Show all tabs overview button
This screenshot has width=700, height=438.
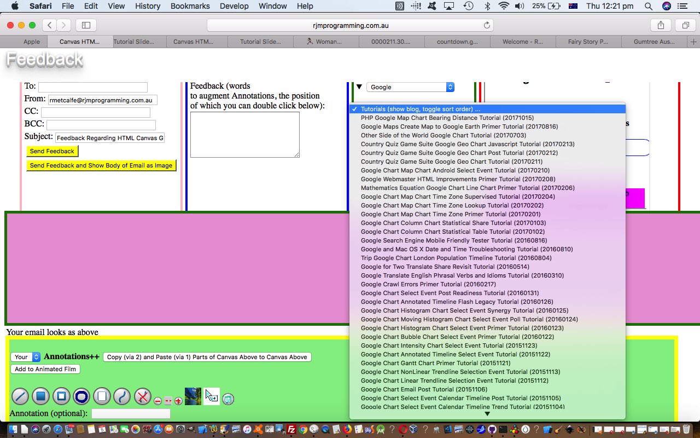tap(685, 25)
